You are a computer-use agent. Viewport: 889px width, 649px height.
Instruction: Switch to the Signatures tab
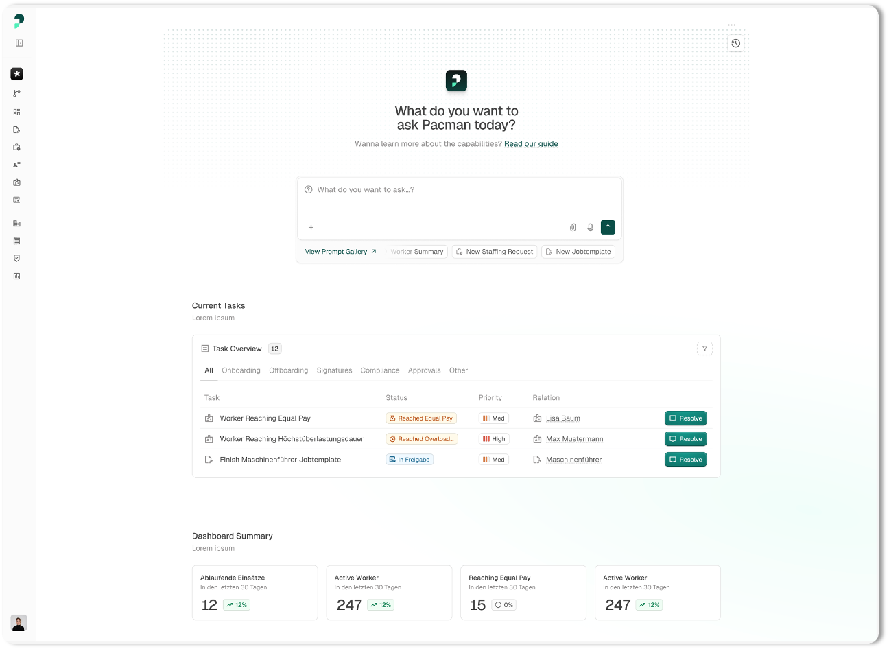(x=335, y=370)
